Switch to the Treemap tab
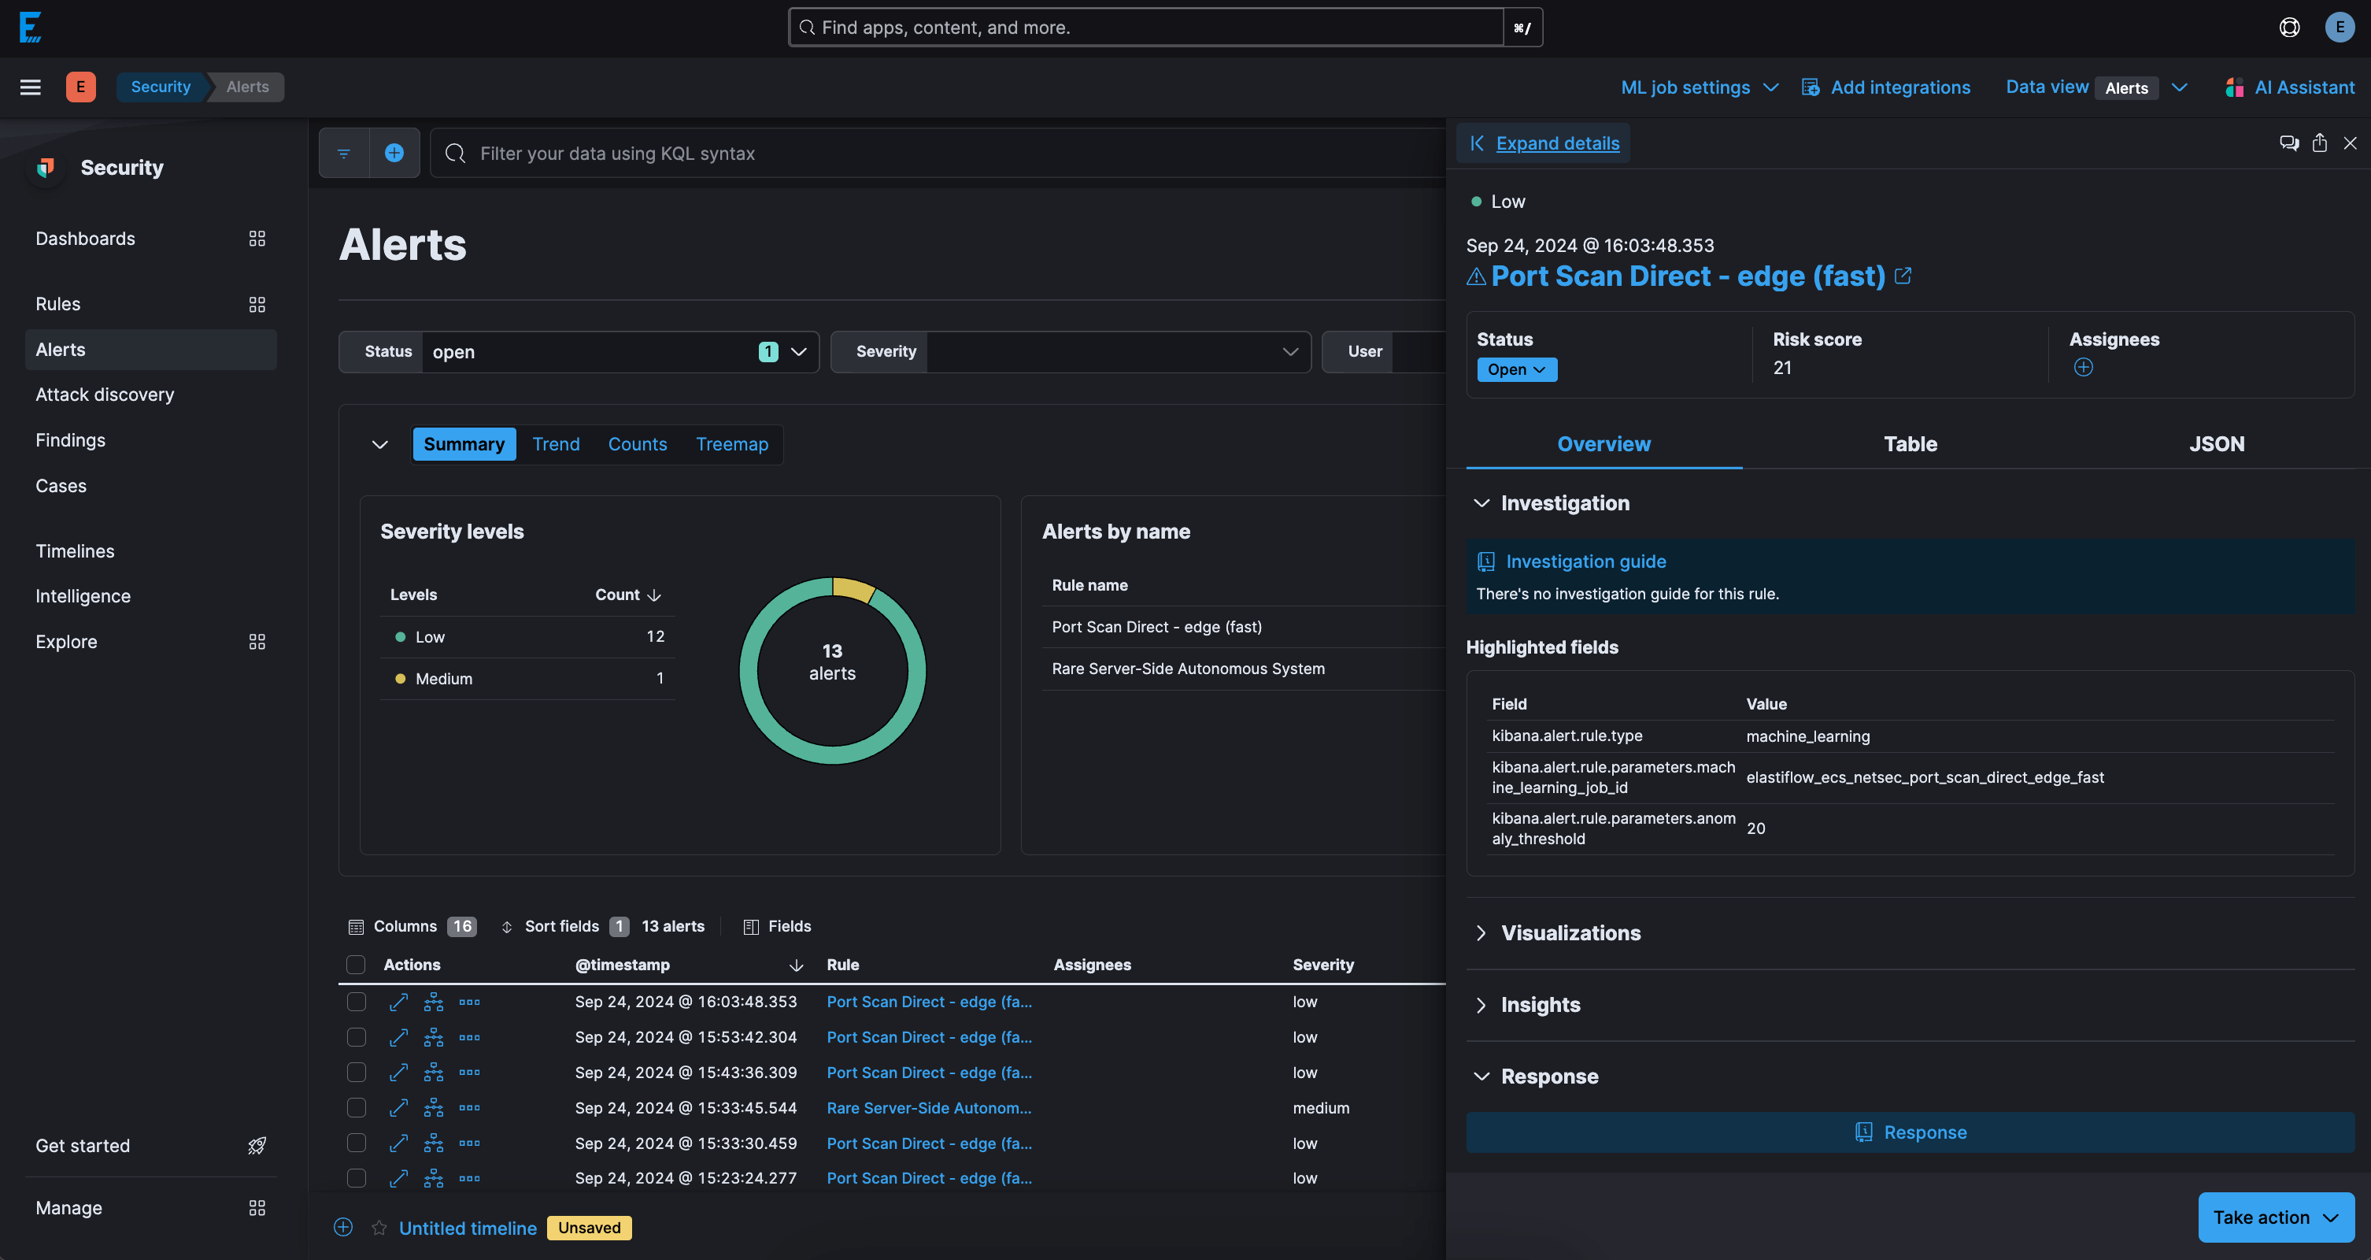 [732, 444]
